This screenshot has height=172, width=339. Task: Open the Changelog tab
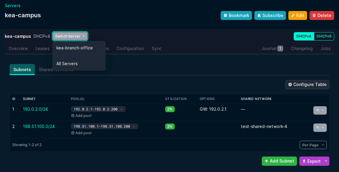[x=302, y=49]
